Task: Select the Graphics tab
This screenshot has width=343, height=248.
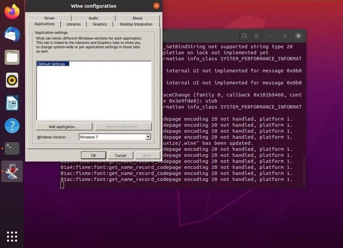Action: (x=100, y=24)
